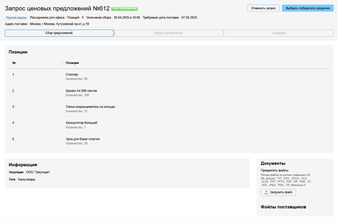
Task: Click the № column header
Action: (14, 63)
